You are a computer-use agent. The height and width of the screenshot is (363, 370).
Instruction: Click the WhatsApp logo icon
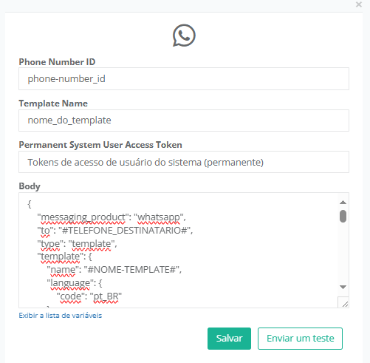(184, 35)
